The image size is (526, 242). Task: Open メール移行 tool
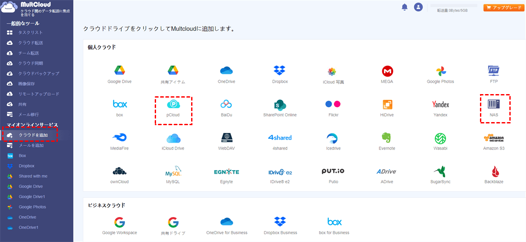[28, 114]
